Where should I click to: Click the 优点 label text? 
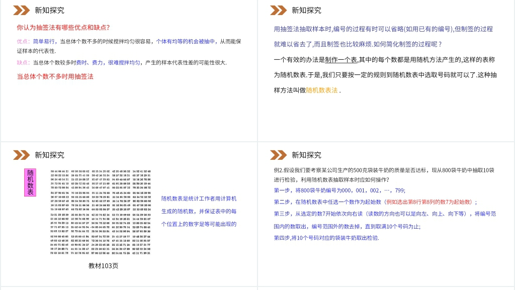point(23,41)
